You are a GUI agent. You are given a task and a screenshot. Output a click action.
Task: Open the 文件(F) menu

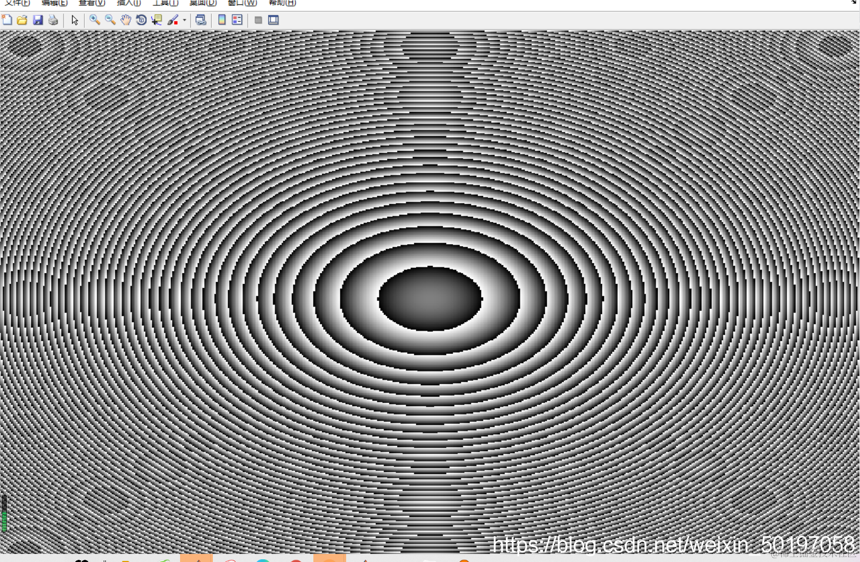(17, 3)
